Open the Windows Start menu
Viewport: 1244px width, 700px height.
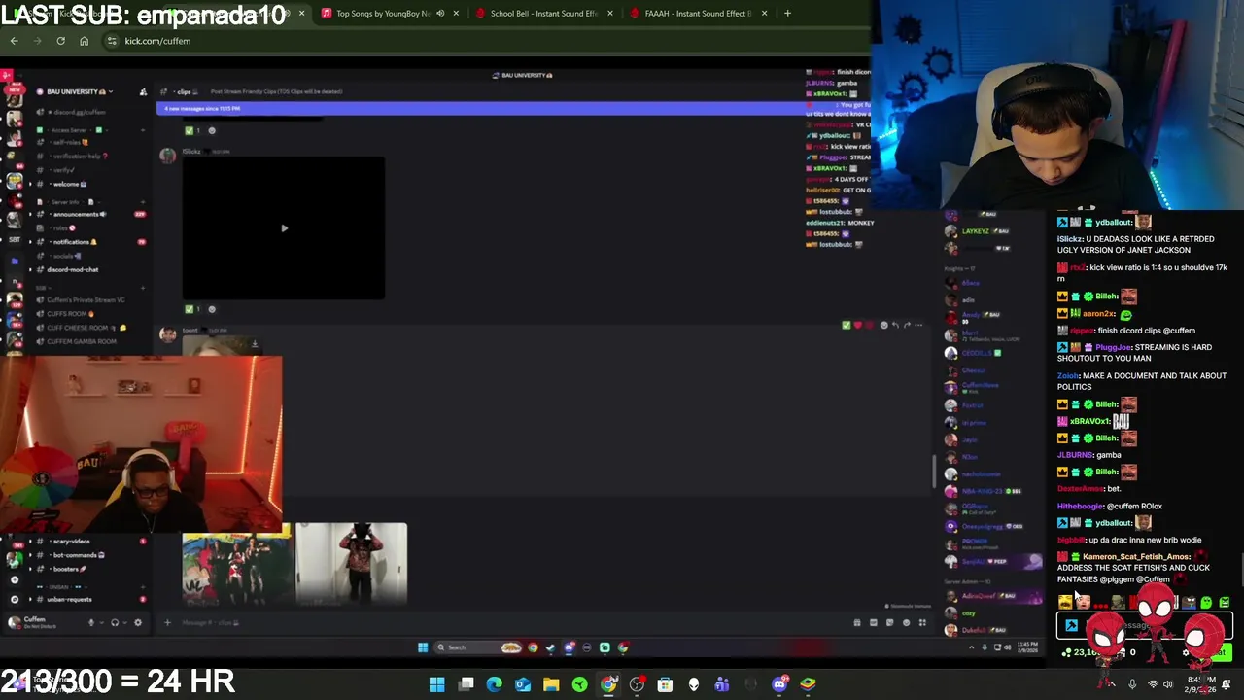tap(437, 684)
